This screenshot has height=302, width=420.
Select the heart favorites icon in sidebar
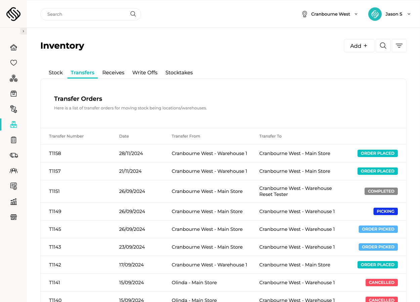(x=13, y=63)
